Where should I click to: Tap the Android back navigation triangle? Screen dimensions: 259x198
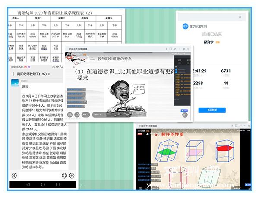(28, 185)
